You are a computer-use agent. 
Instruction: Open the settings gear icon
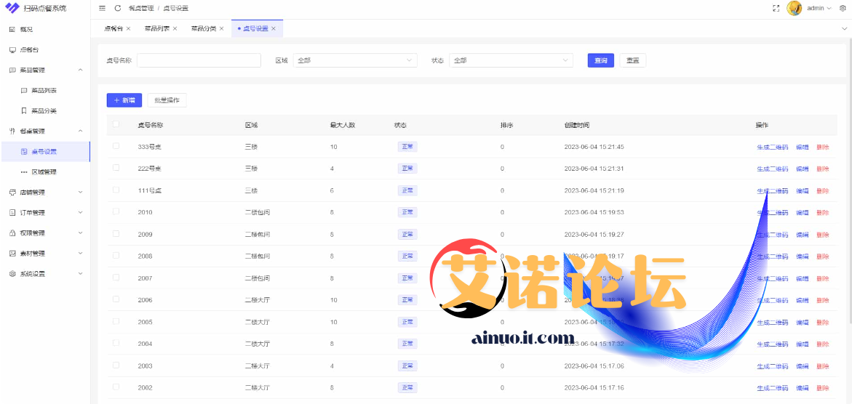(x=843, y=8)
